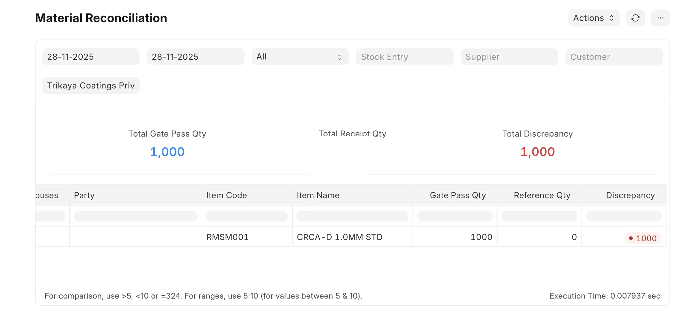680x318 pixels.
Task: Click the Party column filter box
Action: [x=135, y=216]
